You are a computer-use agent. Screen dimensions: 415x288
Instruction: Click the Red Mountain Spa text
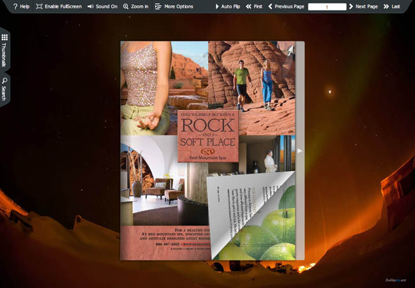pos(207,158)
